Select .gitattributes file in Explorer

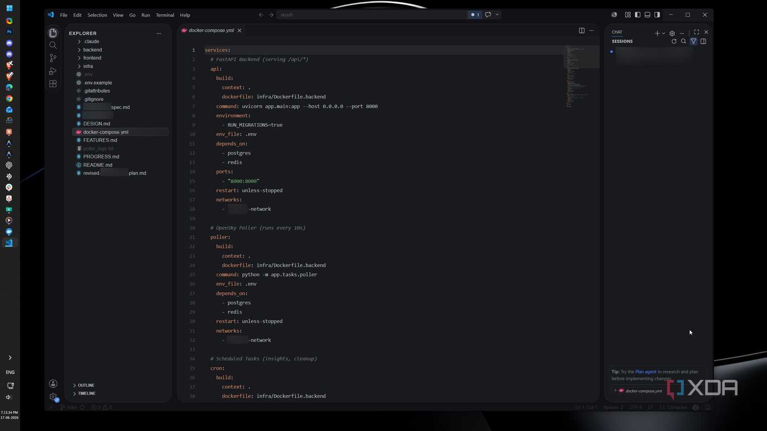pos(120,91)
